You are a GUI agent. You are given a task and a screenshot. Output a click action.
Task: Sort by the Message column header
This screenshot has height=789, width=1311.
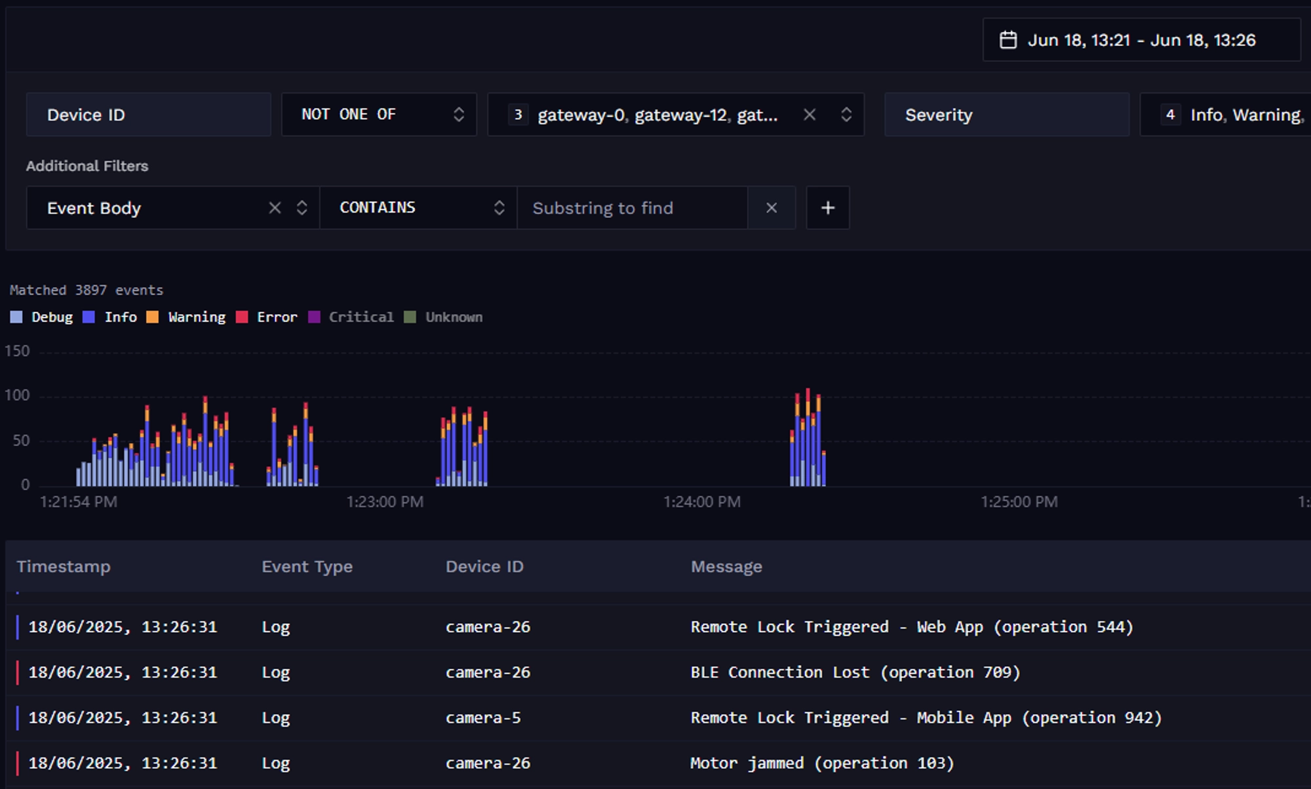coord(726,567)
